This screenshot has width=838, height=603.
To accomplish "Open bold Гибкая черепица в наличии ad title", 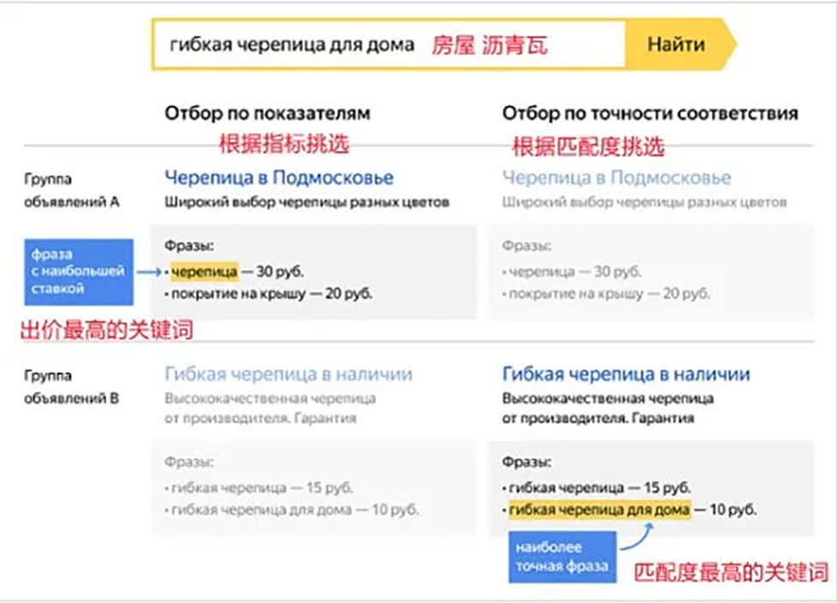I will [626, 375].
